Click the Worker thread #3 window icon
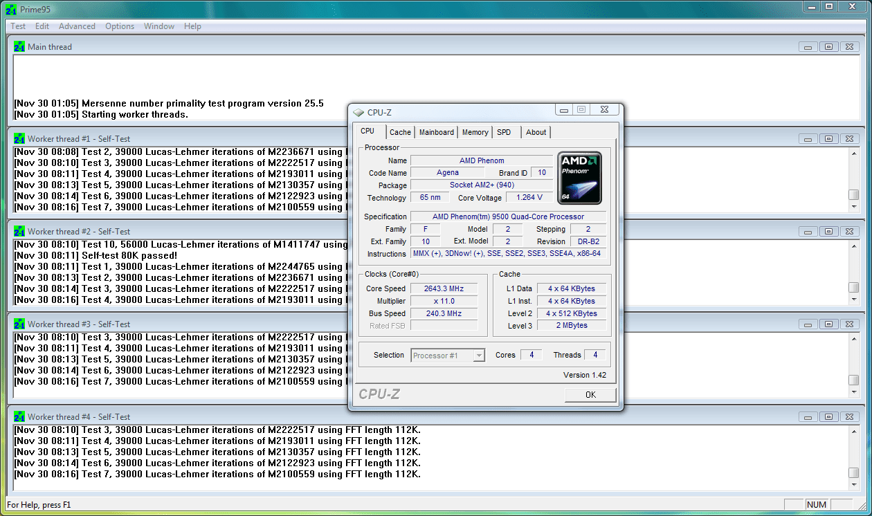Viewport: 872px width, 516px height. coord(19,324)
